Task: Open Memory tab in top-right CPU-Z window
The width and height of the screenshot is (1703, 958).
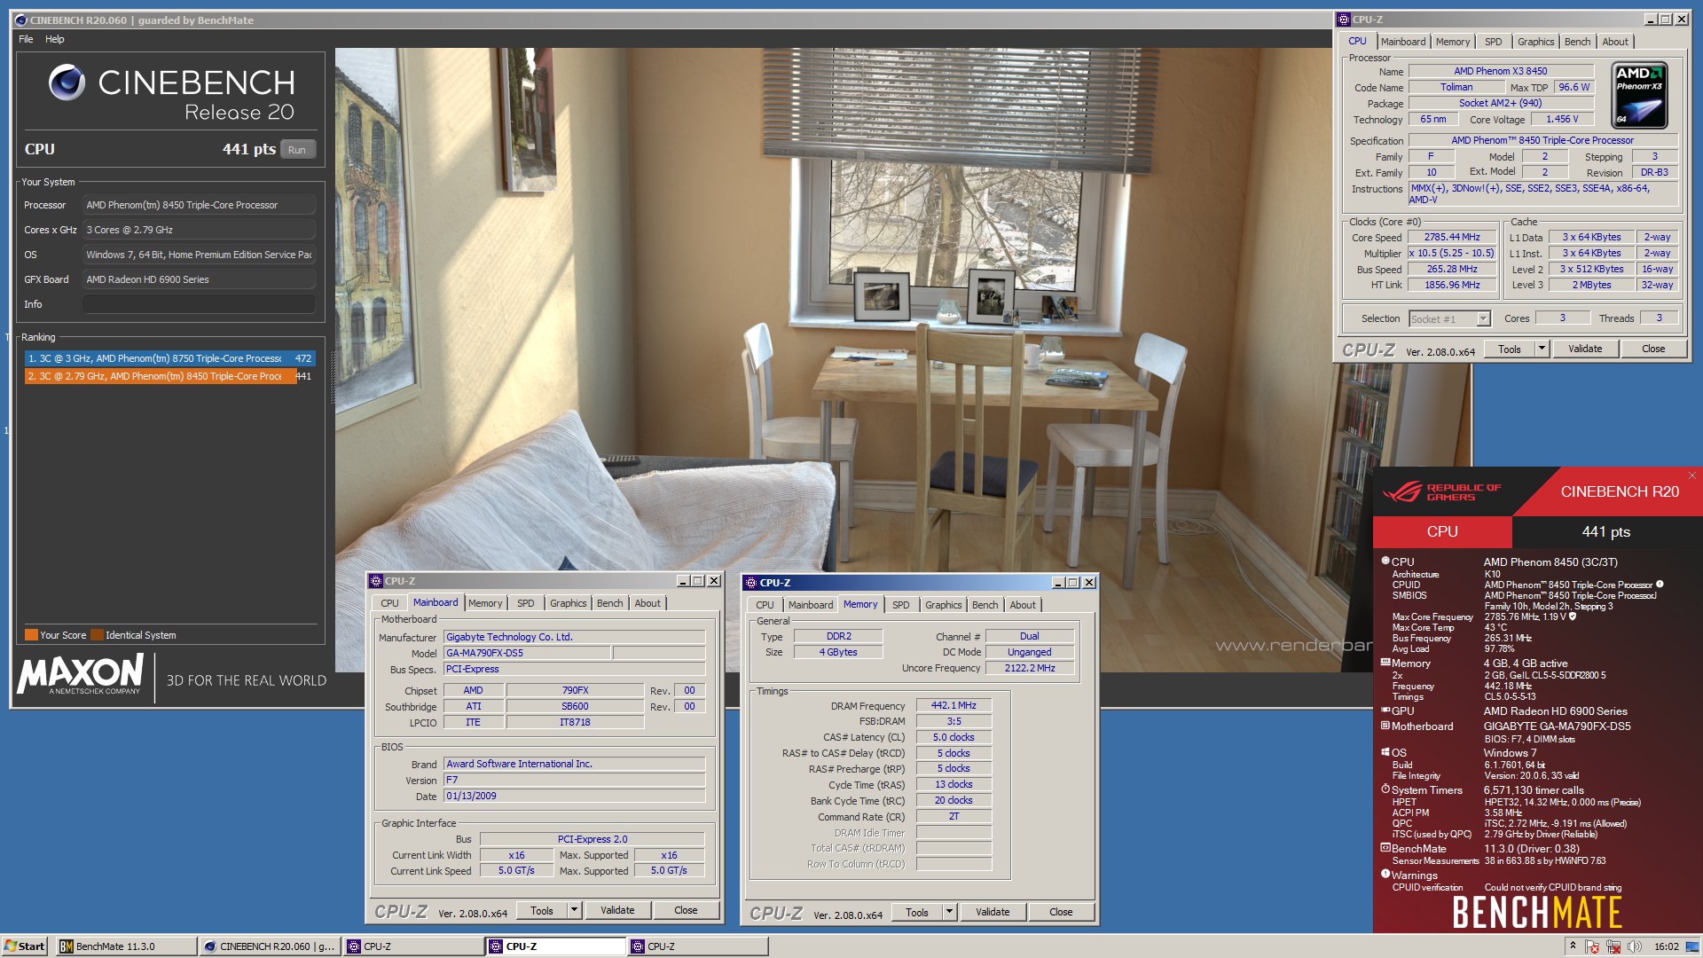Action: (x=1452, y=42)
